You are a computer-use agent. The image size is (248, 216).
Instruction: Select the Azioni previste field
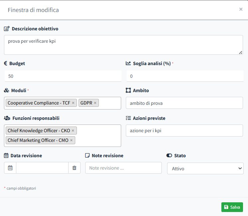tap(184, 131)
